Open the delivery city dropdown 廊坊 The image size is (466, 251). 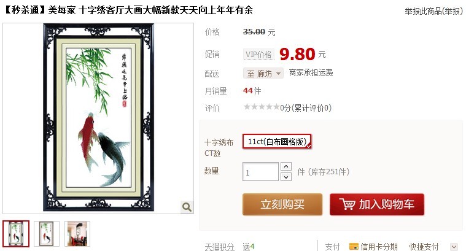click(263, 73)
